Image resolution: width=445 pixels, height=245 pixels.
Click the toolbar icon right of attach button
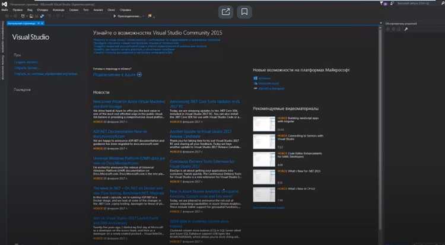[x=150, y=16]
